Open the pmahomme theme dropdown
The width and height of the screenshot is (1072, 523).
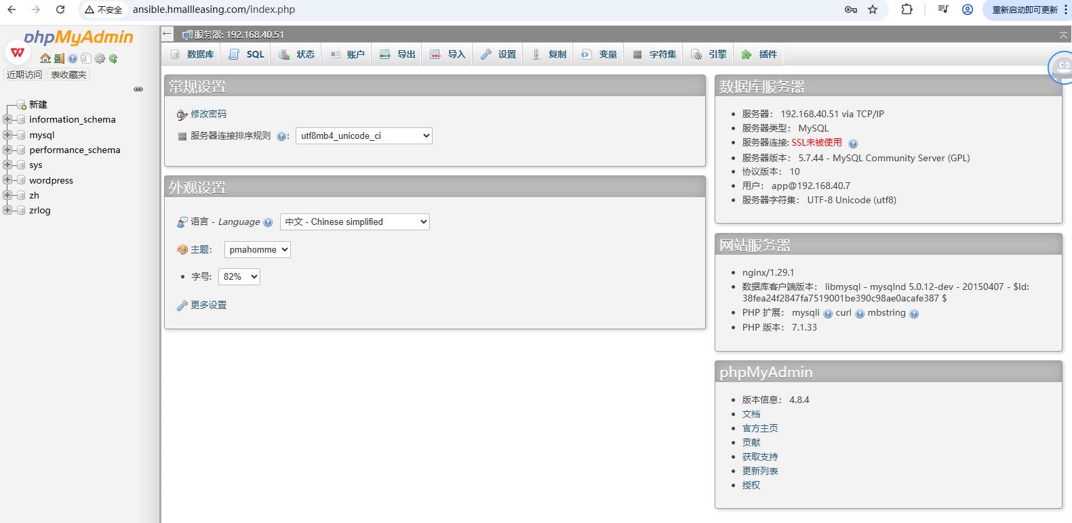point(257,249)
